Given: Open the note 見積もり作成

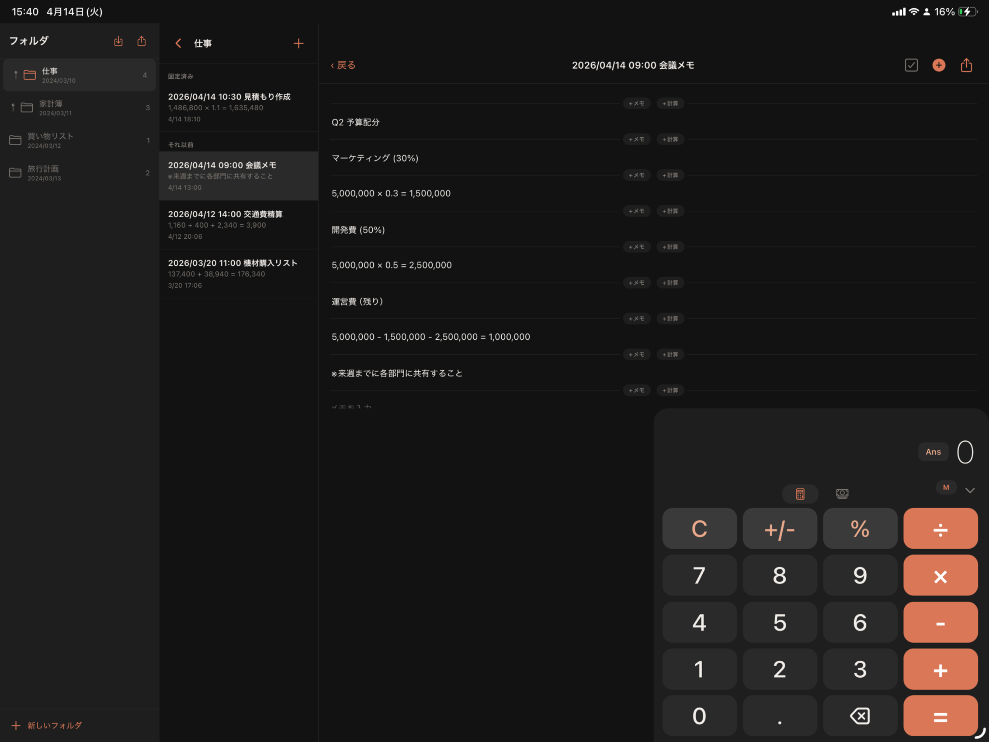Looking at the screenshot, I should [239, 107].
